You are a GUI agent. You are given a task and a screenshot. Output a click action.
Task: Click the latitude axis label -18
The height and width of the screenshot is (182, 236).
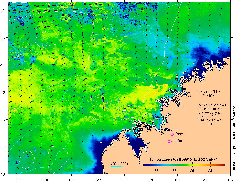(x=3, y=174)
